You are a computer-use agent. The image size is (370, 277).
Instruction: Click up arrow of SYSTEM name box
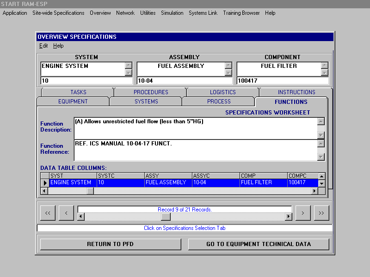pos(129,66)
